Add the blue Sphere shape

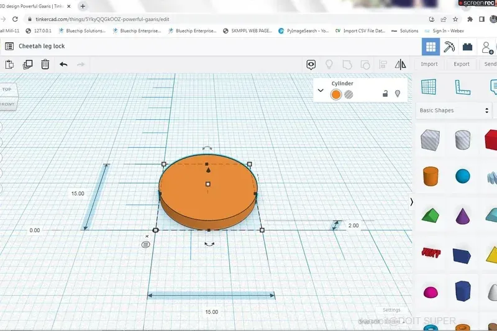pyautogui.click(x=462, y=176)
